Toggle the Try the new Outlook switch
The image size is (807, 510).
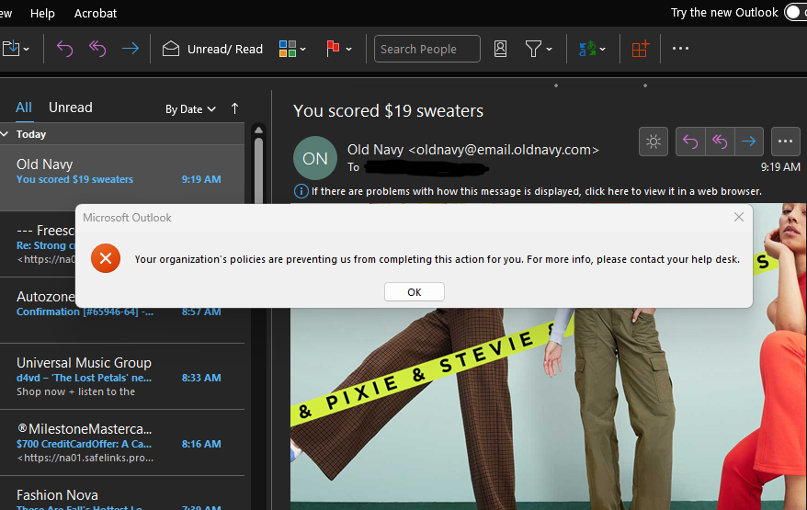[795, 12]
